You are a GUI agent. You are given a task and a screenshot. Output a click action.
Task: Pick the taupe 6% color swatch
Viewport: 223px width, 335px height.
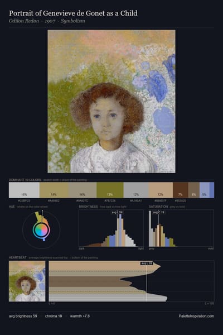194,190
